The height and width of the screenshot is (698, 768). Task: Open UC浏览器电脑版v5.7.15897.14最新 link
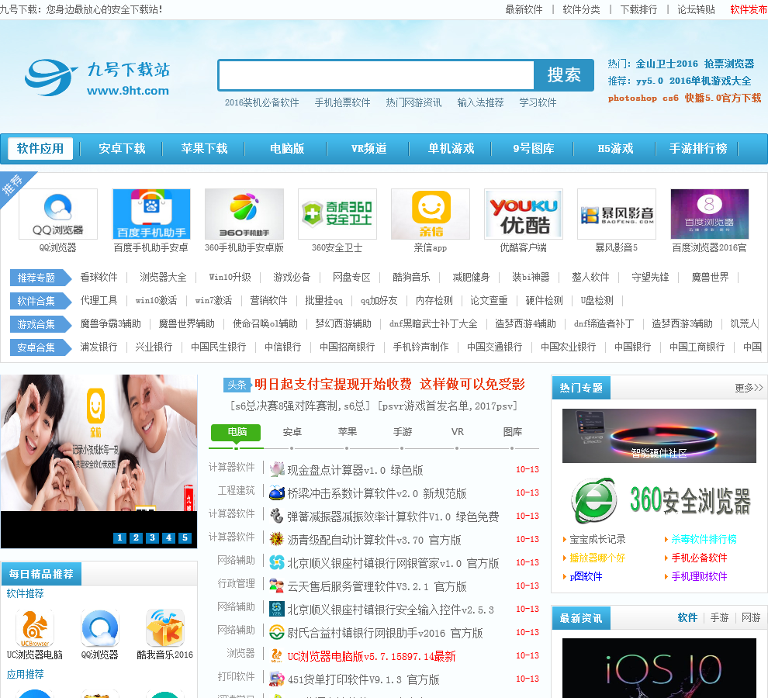(372, 656)
